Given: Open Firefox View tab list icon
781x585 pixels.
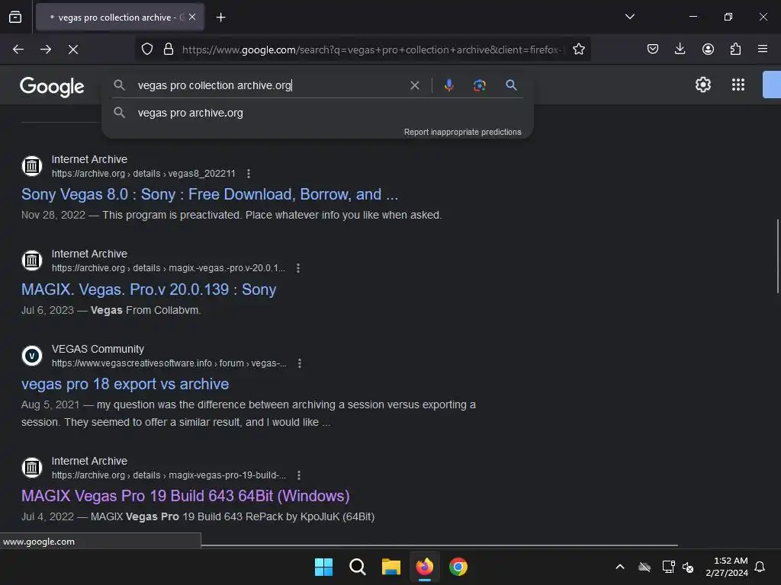Looking at the screenshot, I should [15, 17].
